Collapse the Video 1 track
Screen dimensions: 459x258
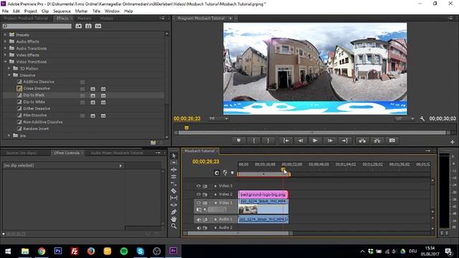click(x=216, y=203)
